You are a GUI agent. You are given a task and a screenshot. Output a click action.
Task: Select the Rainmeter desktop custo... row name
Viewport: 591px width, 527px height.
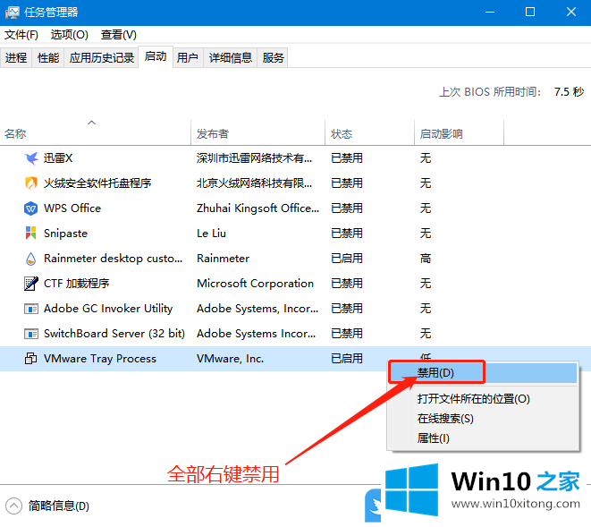[113, 259]
